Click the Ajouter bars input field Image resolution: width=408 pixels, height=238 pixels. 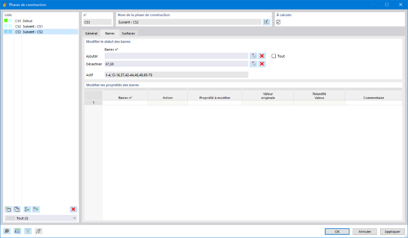[x=177, y=56]
